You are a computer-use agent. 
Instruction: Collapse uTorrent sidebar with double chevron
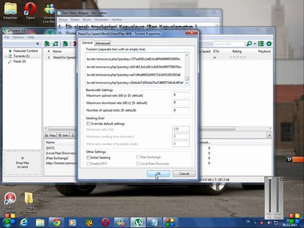[x=38, y=44]
